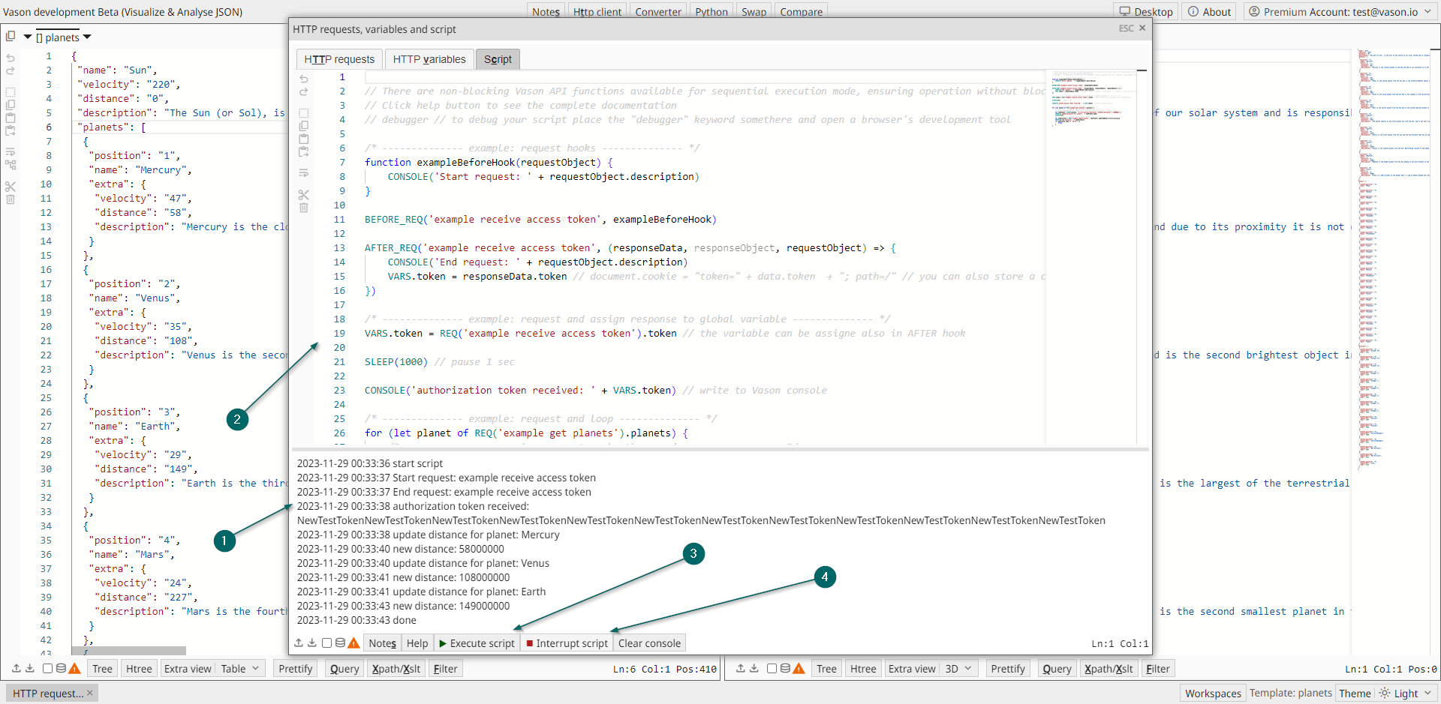The width and height of the screenshot is (1441, 704).
Task: Click About button at top right
Action: 1209,12
